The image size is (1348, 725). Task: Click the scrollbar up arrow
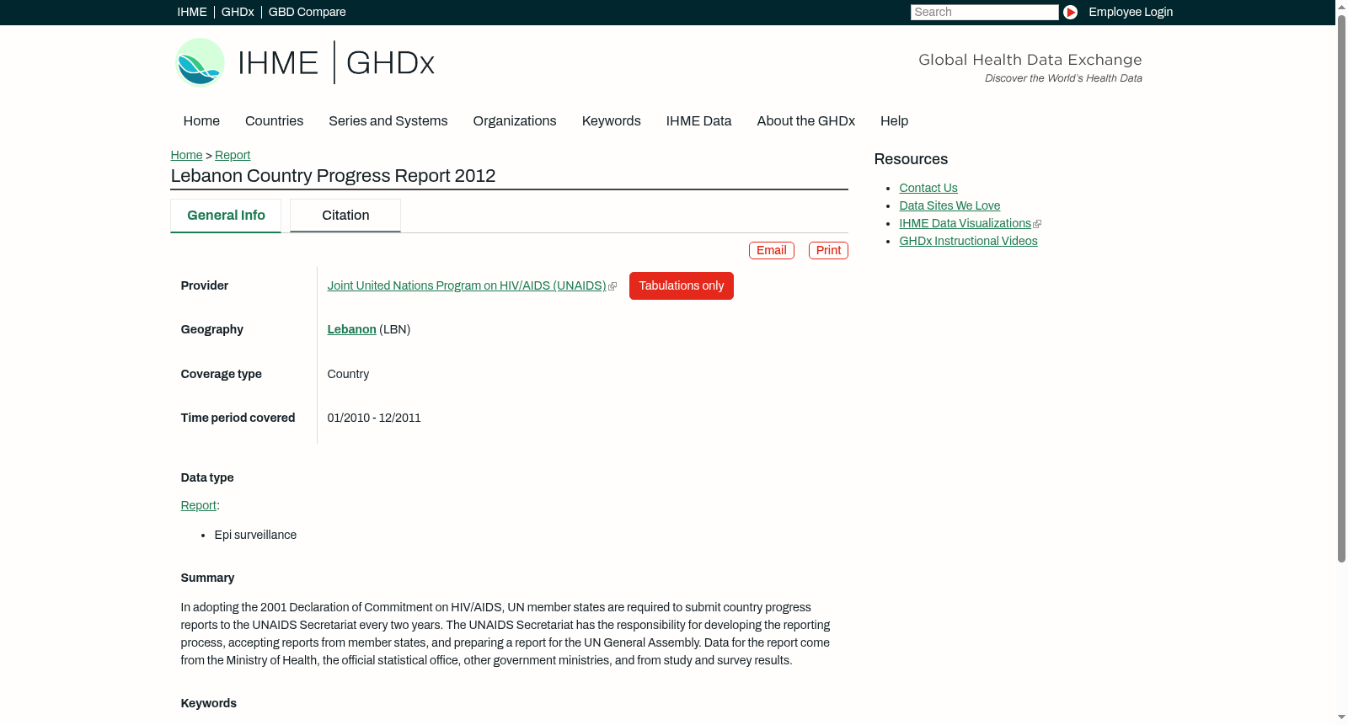pyautogui.click(x=1341, y=6)
